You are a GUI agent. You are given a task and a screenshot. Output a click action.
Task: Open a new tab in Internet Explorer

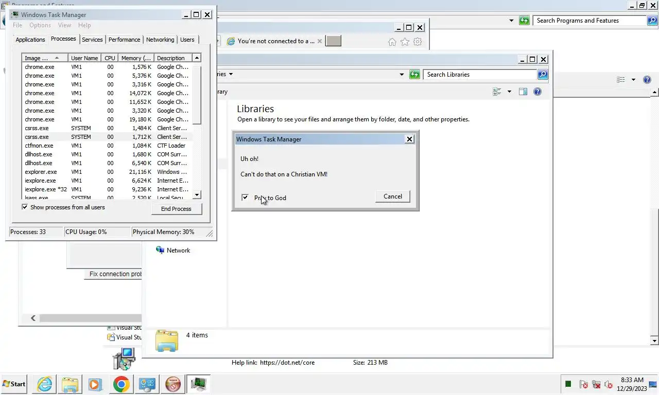pyautogui.click(x=333, y=41)
